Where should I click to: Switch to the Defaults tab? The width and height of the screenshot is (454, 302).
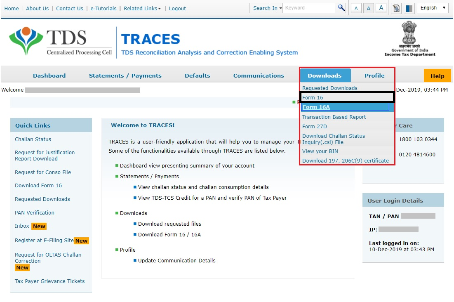point(197,75)
